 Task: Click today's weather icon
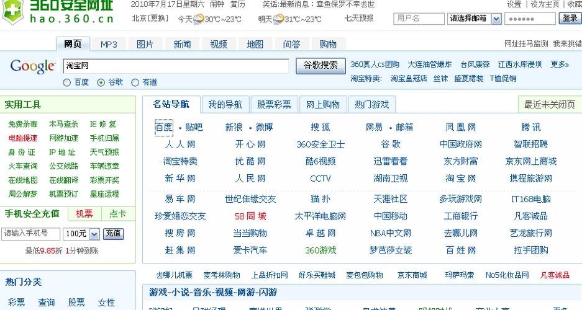pos(199,19)
